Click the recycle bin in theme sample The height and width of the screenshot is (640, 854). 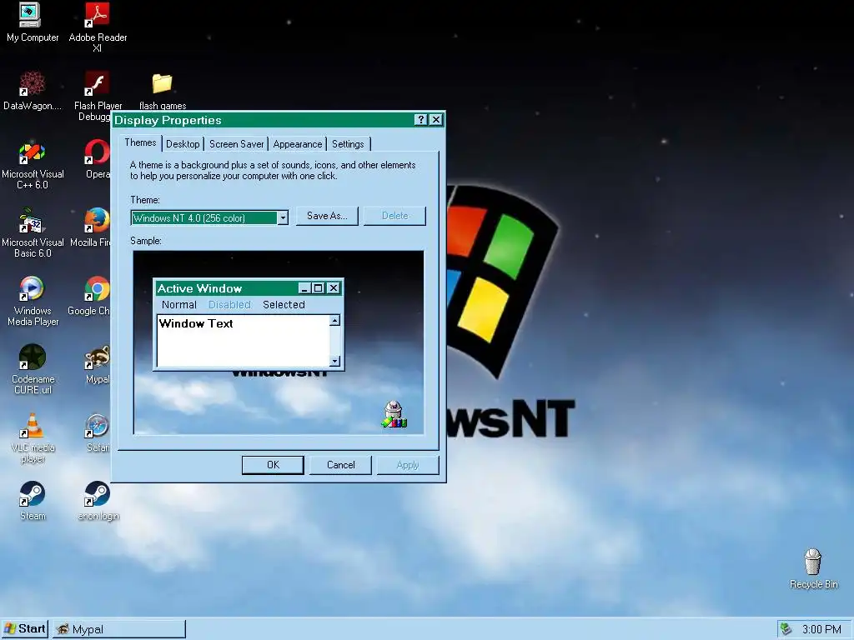coord(394,414)
